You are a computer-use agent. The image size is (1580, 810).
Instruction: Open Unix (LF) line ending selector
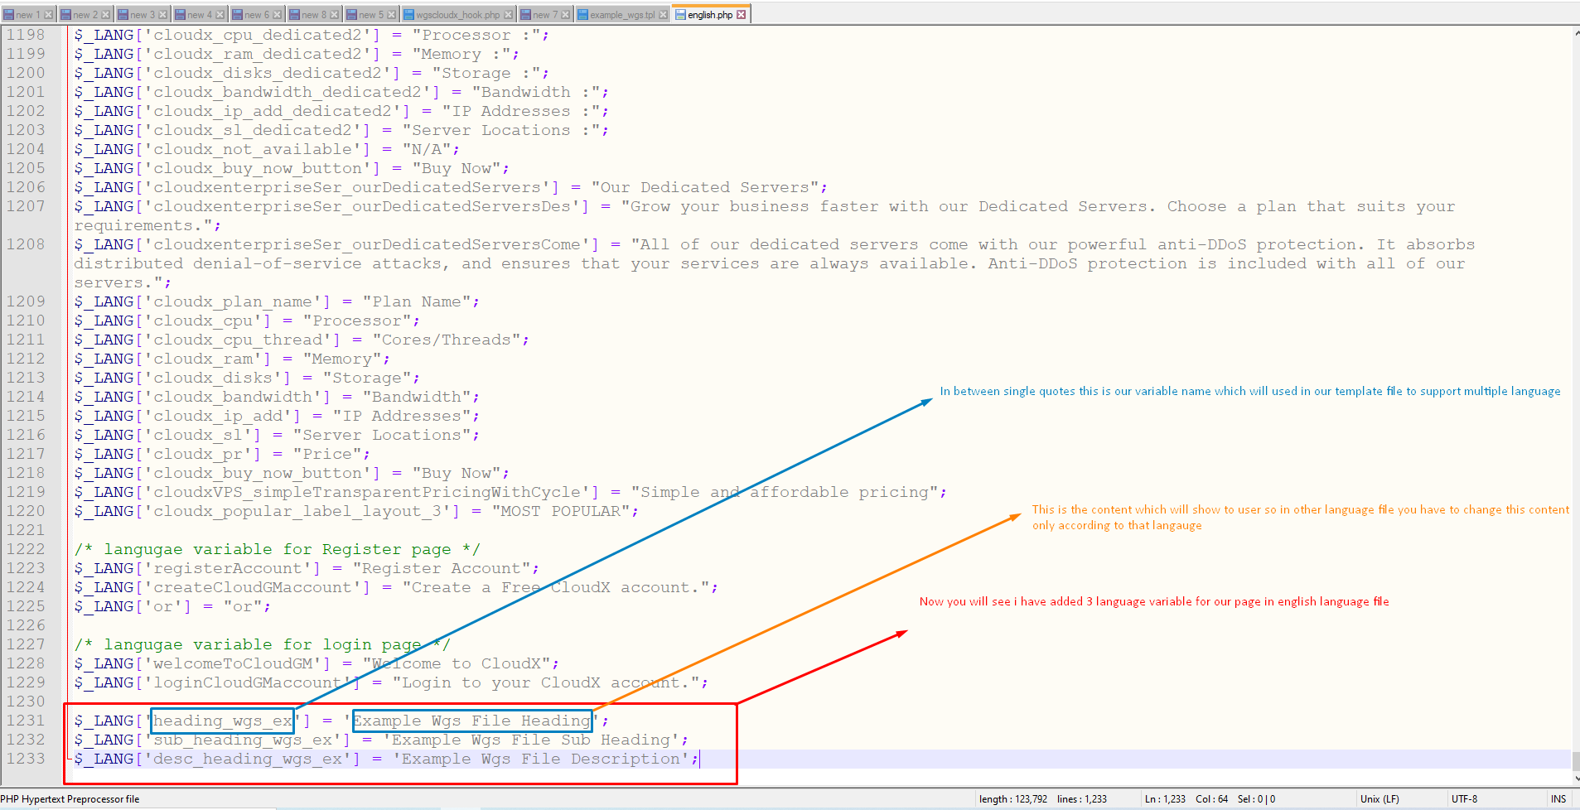[1379, 799]
